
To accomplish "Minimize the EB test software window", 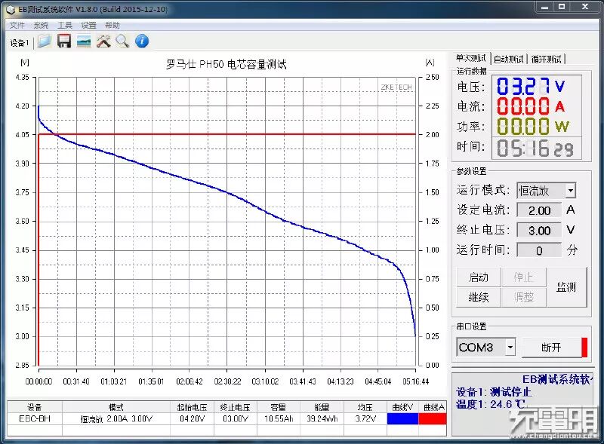I will 544,7.
